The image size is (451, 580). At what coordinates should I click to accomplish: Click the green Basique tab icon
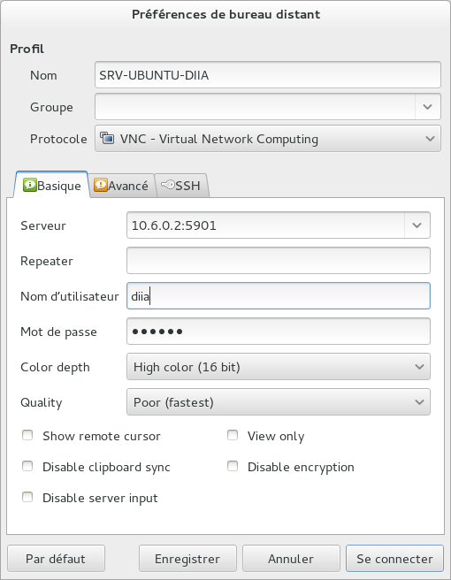click(x=29, y=185)
